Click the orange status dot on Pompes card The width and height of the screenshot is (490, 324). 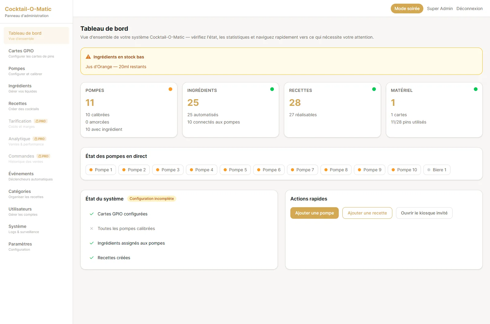[170, 89]
